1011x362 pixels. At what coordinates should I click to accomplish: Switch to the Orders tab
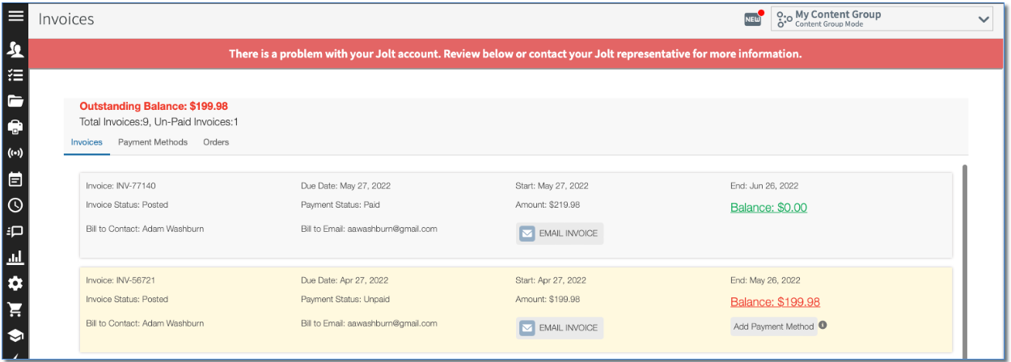click(x=216, y=142)
